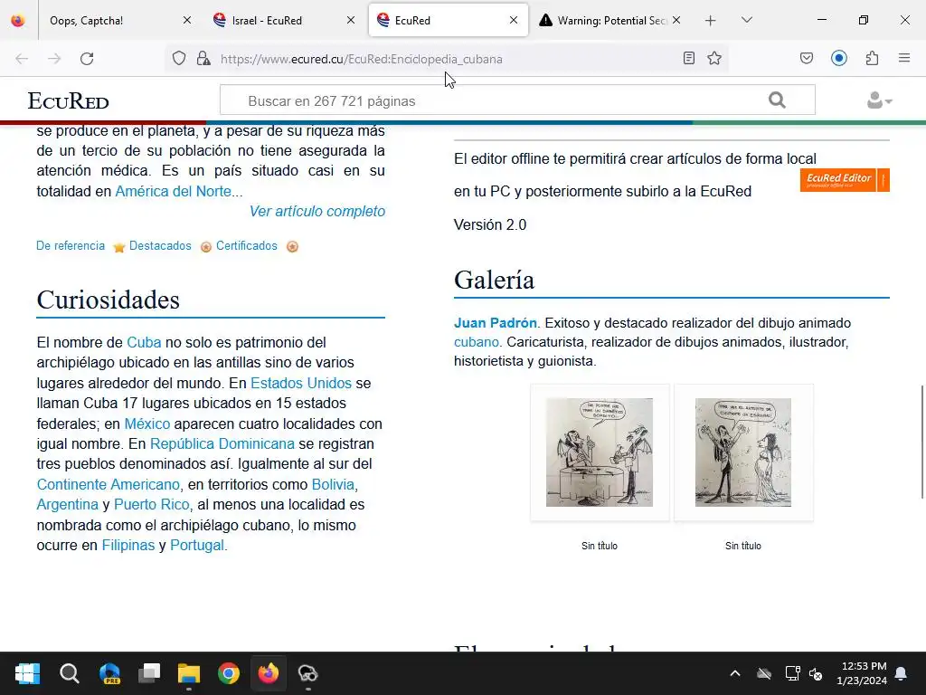Screen dimensions: 926x695
Task: Click the address bar URL
Action: (361, 59)
